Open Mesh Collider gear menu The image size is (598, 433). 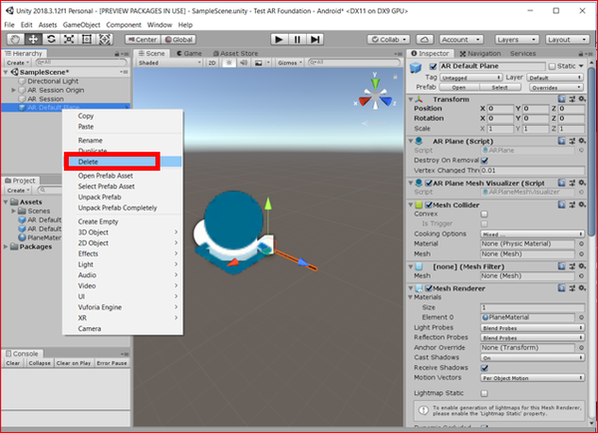coord(582,205)
